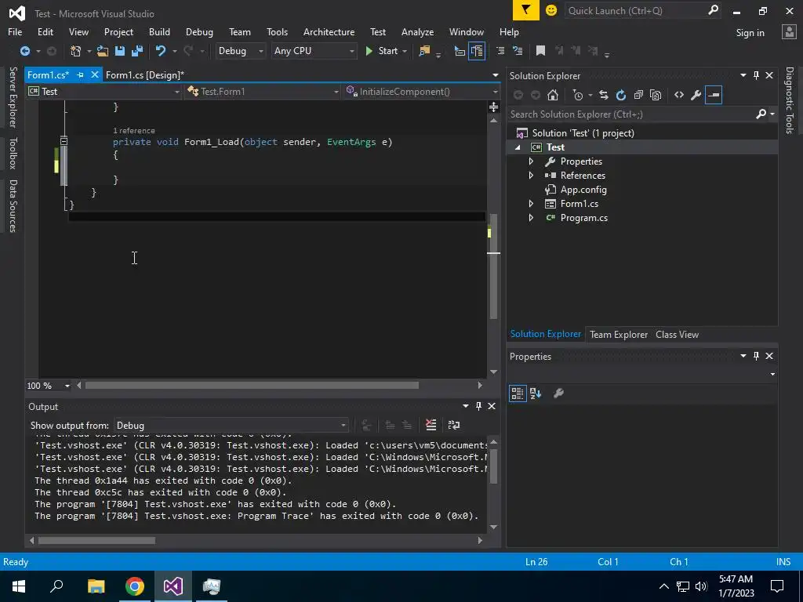The image size is (803, 602).
Task: Expand the References node in Solution Explorer
Action: pyautogui.click(x=531, y=175)
